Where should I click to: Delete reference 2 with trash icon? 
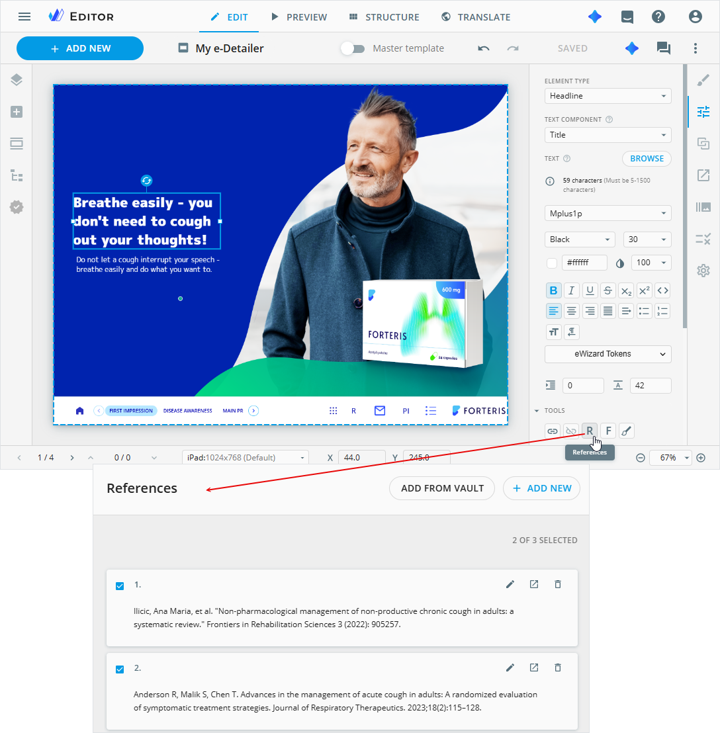pos(558,668)
